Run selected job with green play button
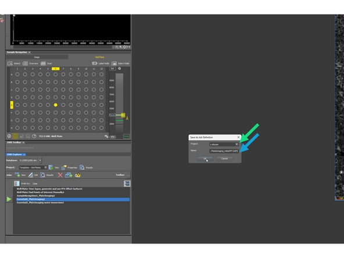The height and width of the screenshot is (258, 344). tap(9, 199)
